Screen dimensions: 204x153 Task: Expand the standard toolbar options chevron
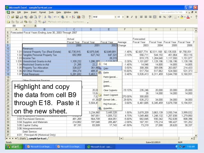(90, 17)
